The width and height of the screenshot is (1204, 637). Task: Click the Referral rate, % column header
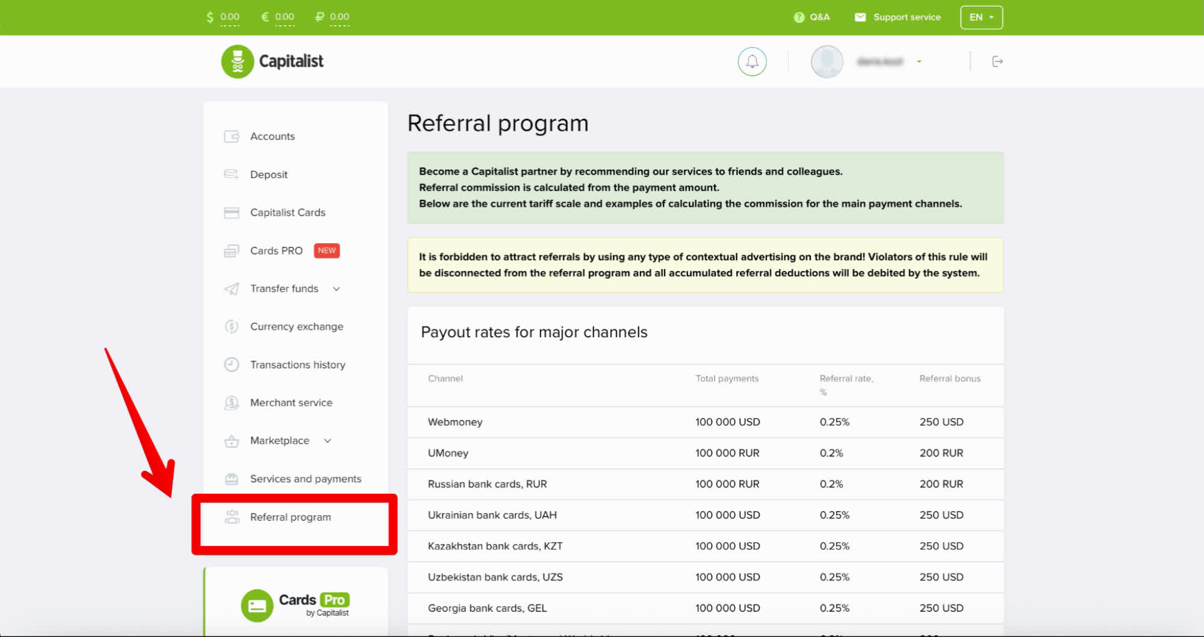(846, 385)
